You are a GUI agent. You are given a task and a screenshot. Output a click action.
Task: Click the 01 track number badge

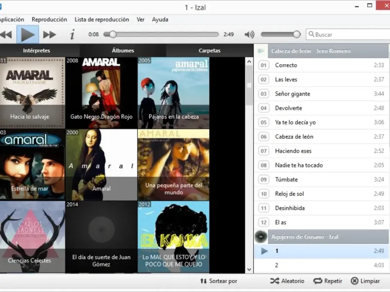(x=264, y=66)
